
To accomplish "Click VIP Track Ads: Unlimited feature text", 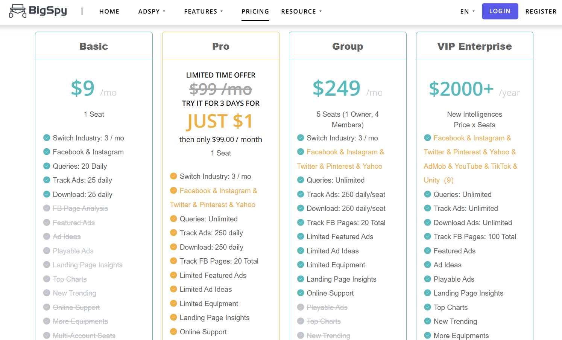I will point(466,208).
